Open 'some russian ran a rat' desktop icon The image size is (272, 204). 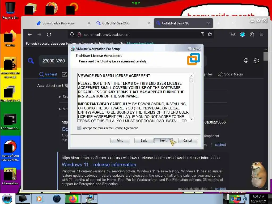click(10, 68)
